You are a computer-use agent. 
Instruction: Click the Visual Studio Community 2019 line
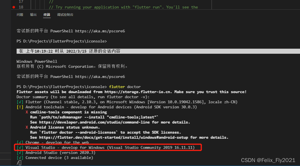(106, 147)
